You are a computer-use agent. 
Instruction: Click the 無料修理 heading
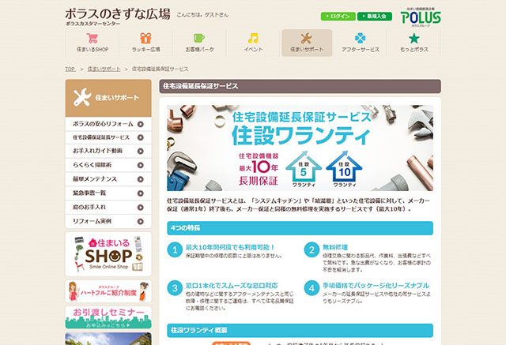click(x=335, y=247)
